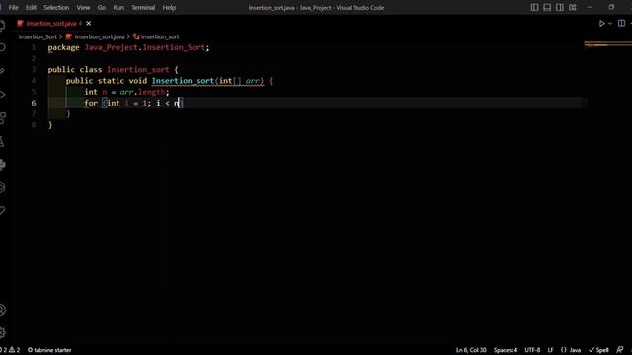Open the Search view in activity bar

pyautogui.click(x=2, y=48)
